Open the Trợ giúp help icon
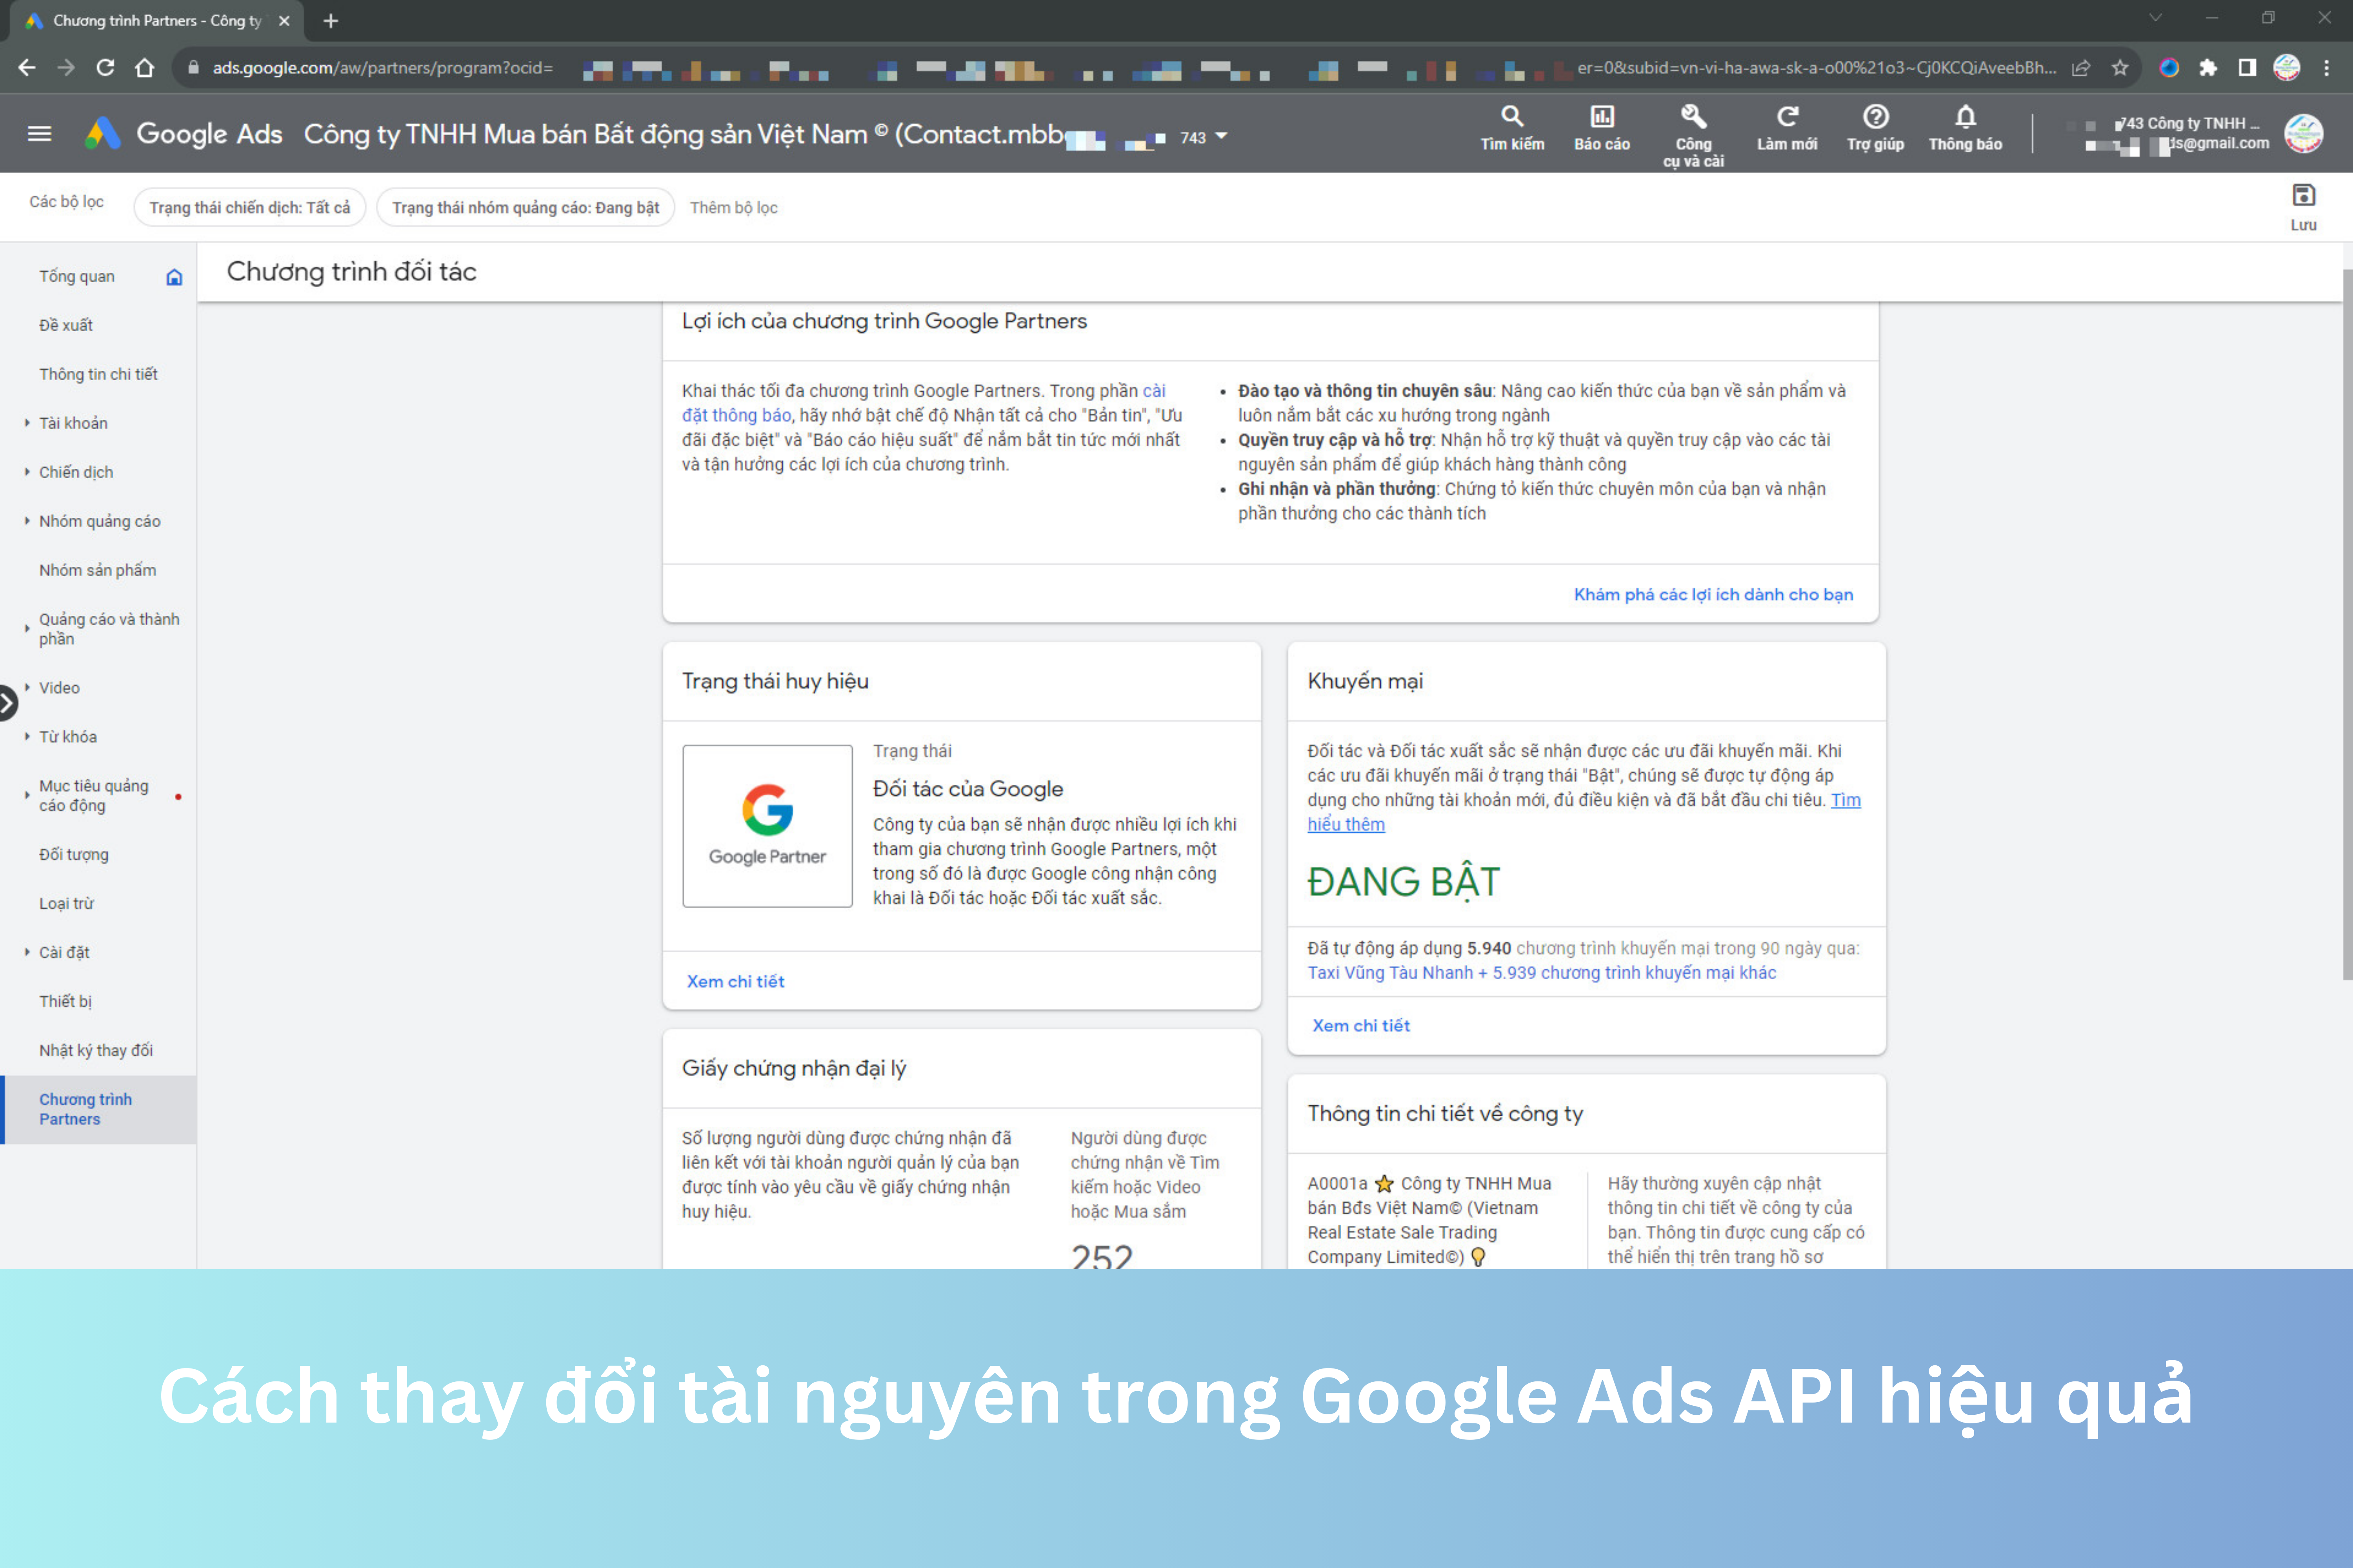This screenshot has width=2353, height=1568. [x=1875, y=129]
